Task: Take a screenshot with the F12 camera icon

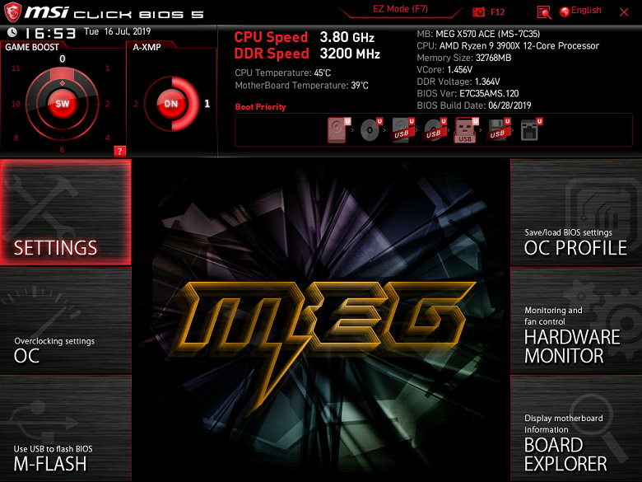Action: (x=478, y=12)
